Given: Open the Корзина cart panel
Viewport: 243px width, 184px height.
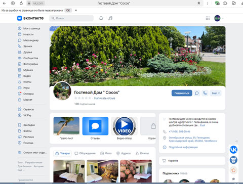Looking at the screenshot, I should point(192,161).
